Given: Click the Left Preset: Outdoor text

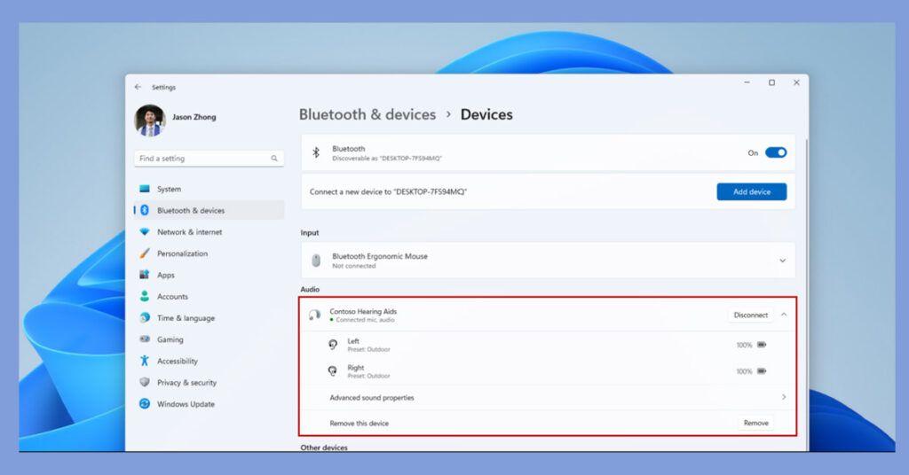Looking at the screenshot, I should click(x=368, y=349).
